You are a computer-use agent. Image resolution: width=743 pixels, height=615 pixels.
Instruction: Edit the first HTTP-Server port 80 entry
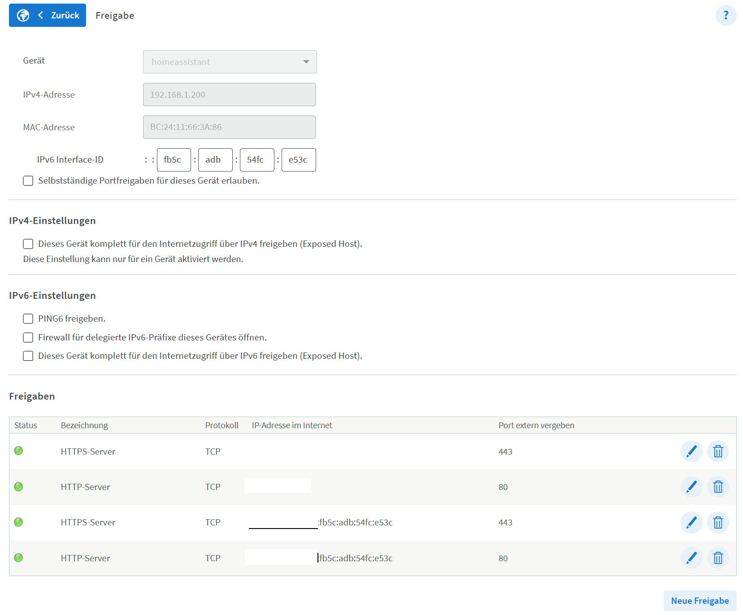691,487
